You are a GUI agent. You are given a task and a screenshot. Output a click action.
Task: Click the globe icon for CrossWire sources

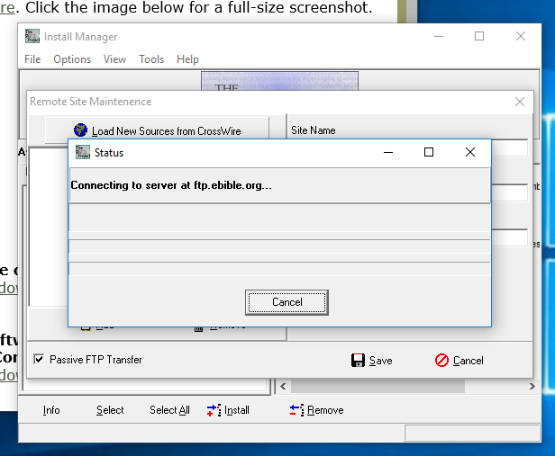[x=80, y=130]
